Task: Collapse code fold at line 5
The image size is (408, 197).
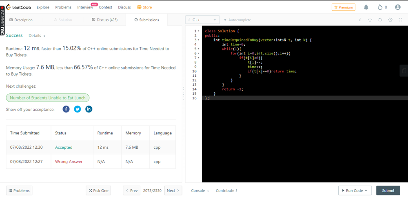Action: (x=199, y=49)
